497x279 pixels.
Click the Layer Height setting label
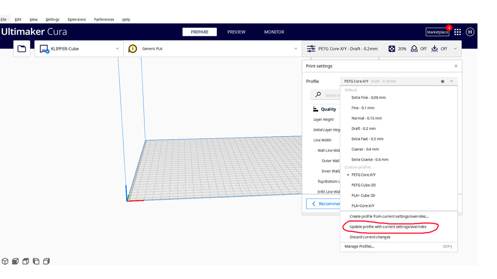tap(324, 119)
